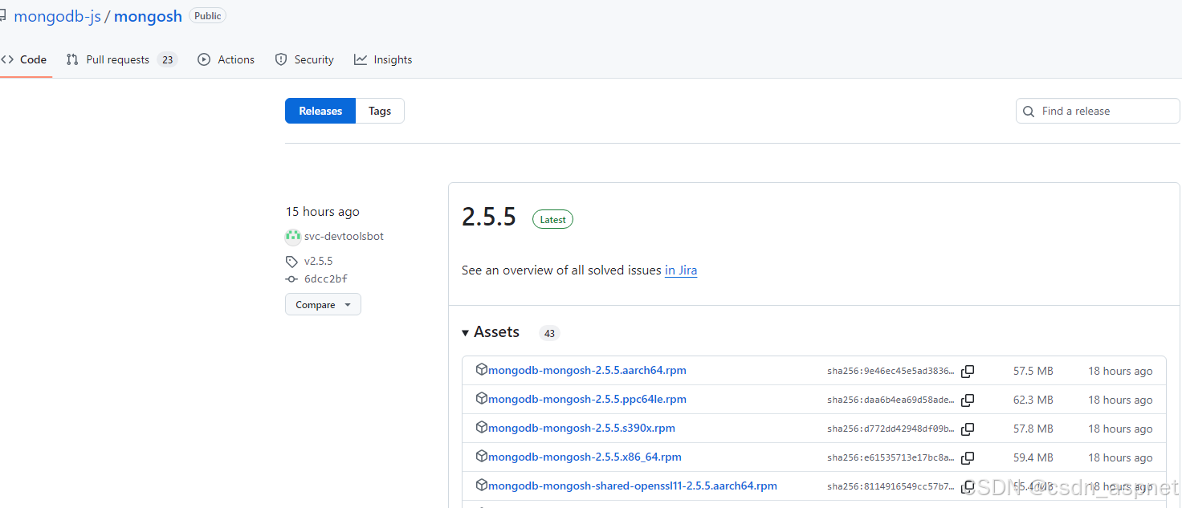Open commit 6dcc2bf
Screen dimensions: 1182x508
[326, 278]
